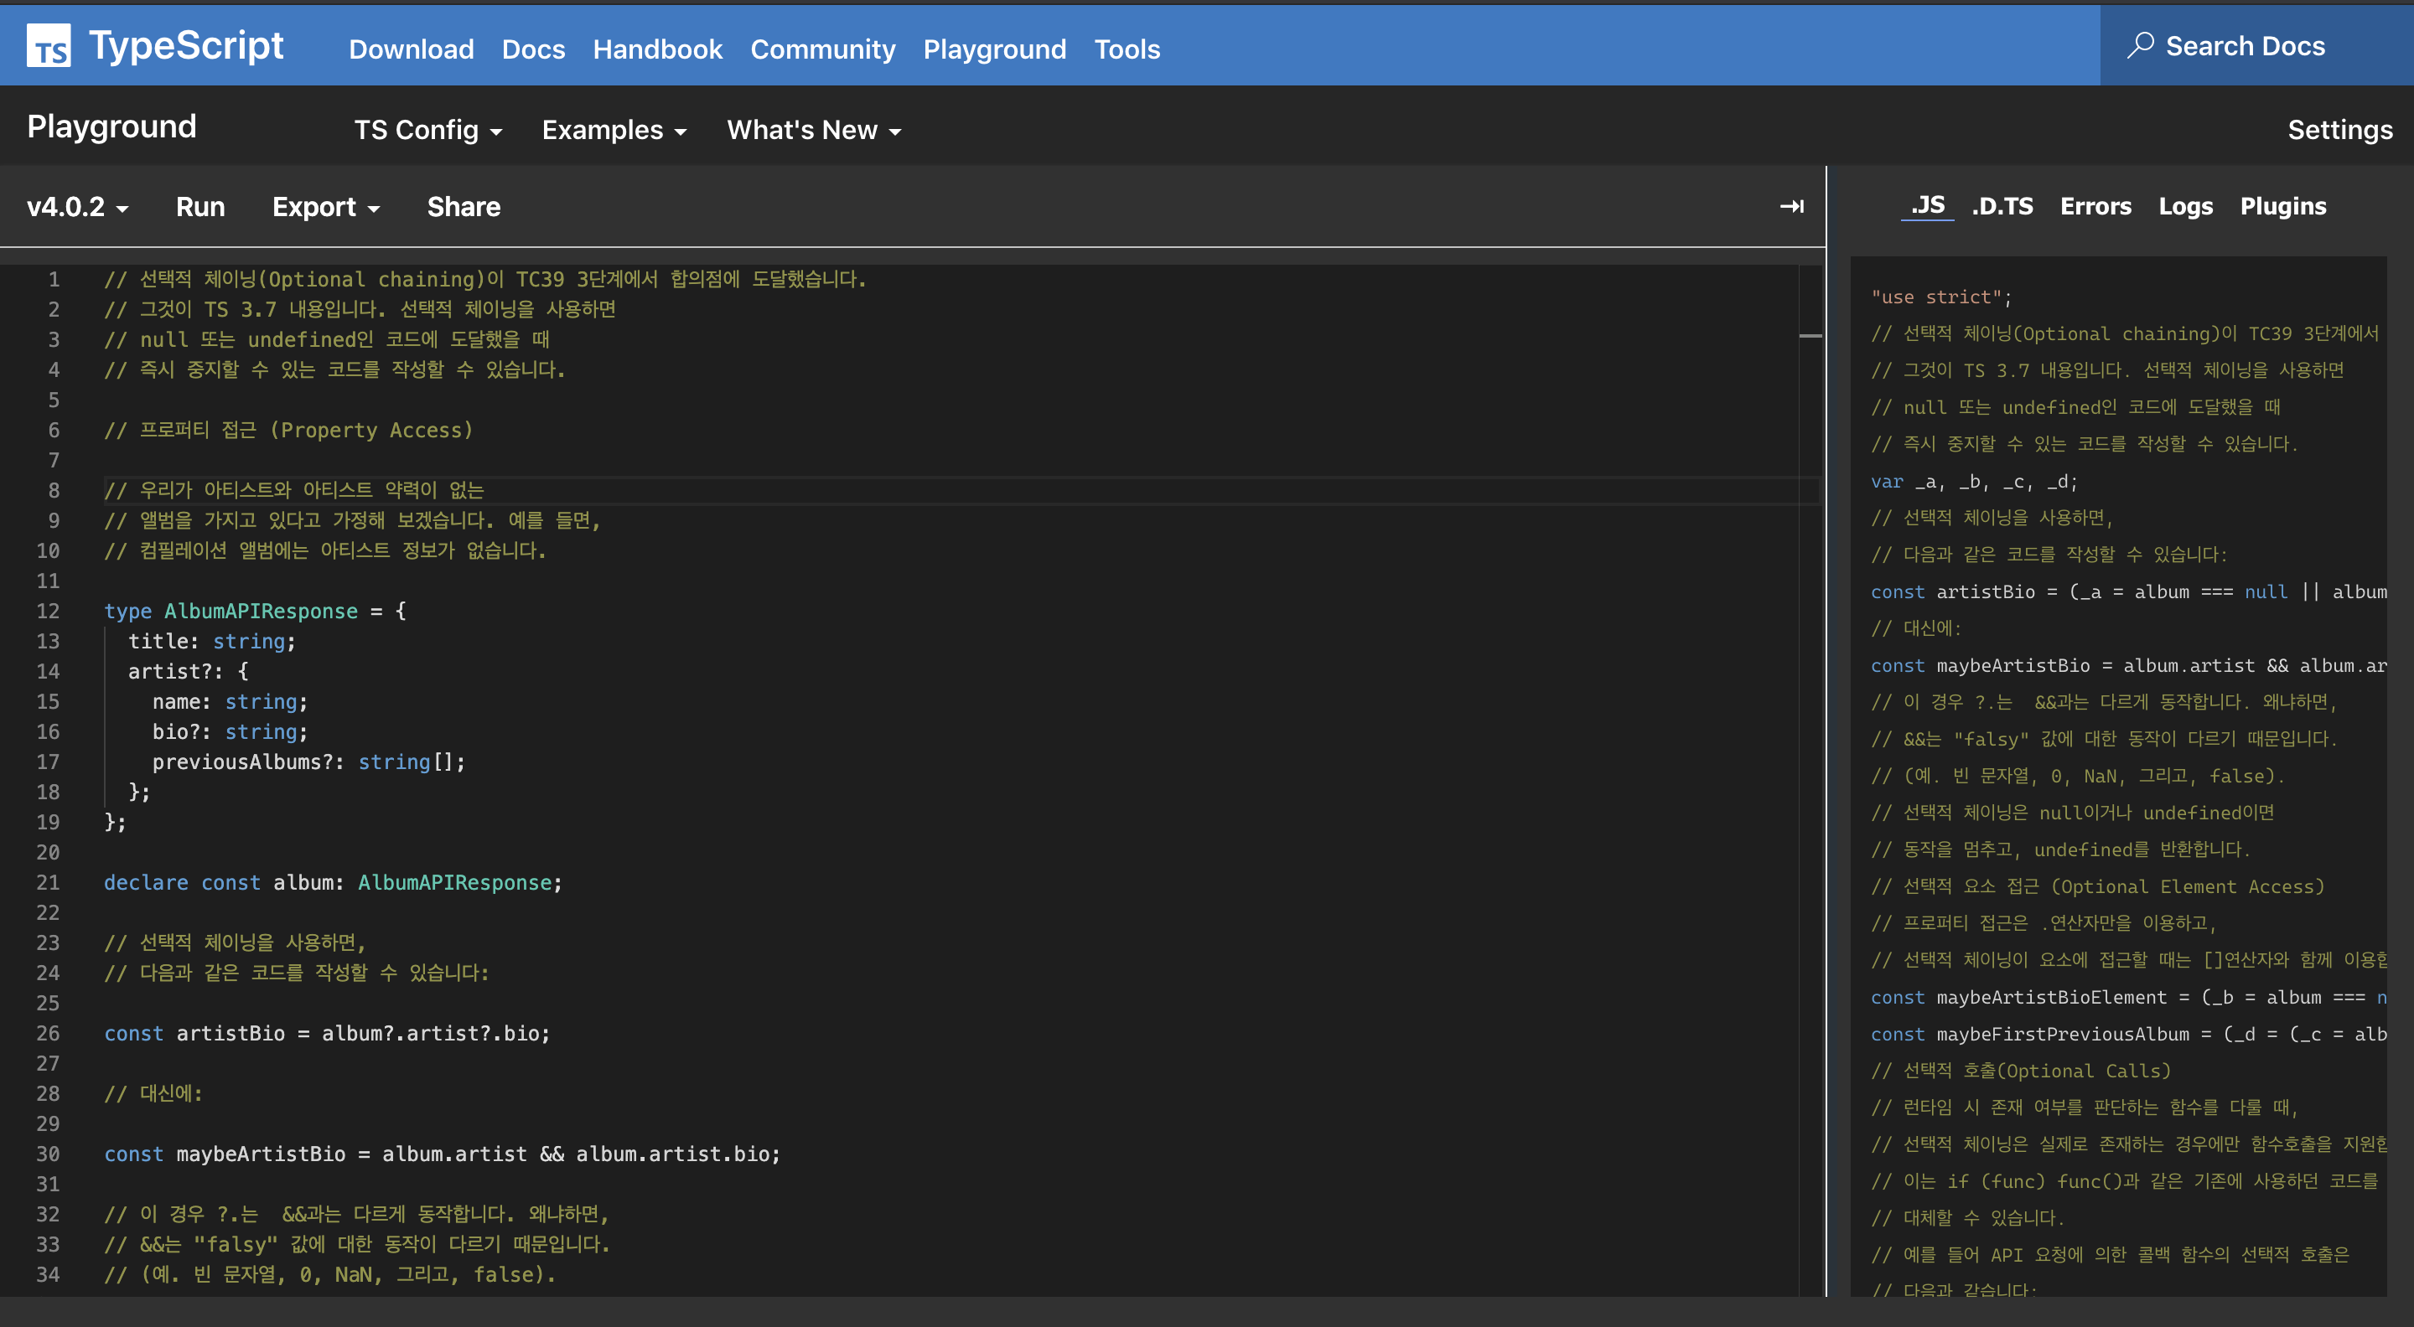Image resolution: width=2414 pixels, height=1327 pixels.
Task: Click 'const maybeArtistBioElement' in JS output
Action: [x=2018, y=998]
